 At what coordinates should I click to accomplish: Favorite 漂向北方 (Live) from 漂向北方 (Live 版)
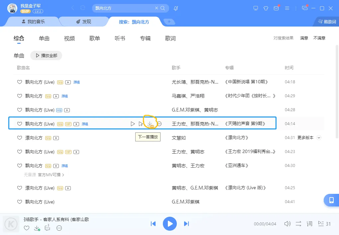click(20, 188)
